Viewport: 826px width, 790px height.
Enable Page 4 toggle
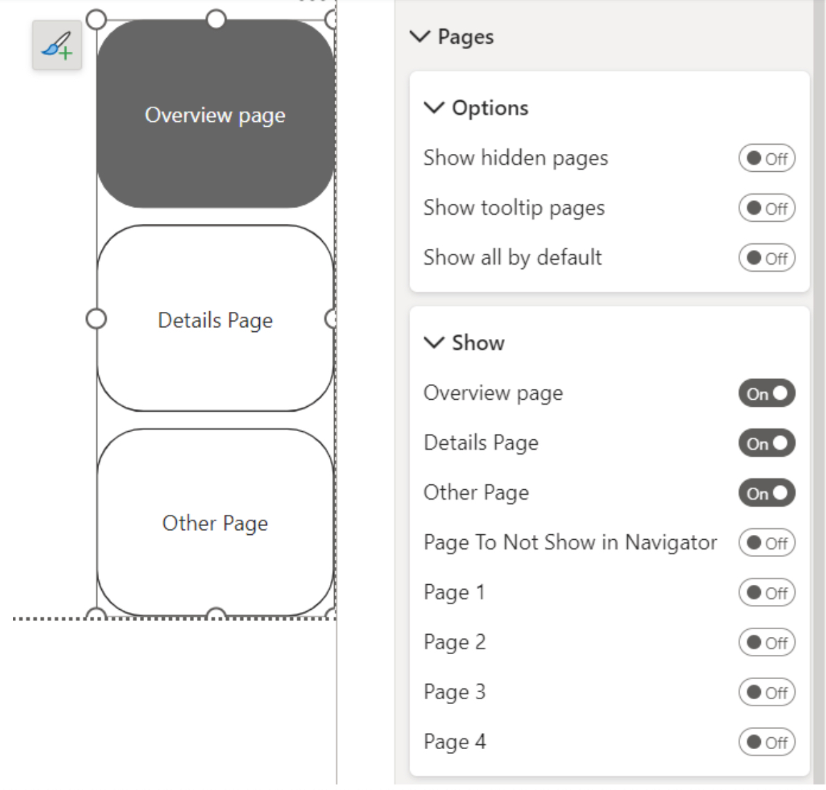pos(766,743)
